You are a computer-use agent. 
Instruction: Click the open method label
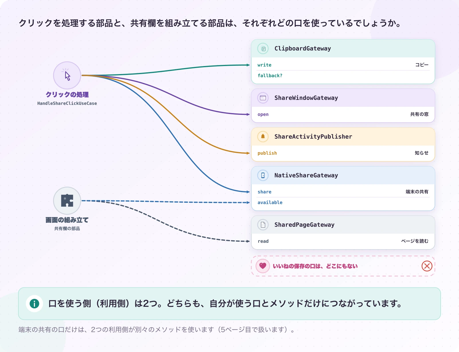[x=263, y=114]
